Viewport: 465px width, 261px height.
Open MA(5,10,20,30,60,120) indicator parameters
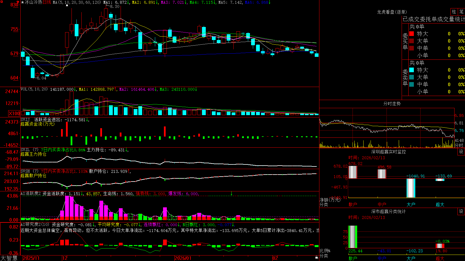pos(77,2)
